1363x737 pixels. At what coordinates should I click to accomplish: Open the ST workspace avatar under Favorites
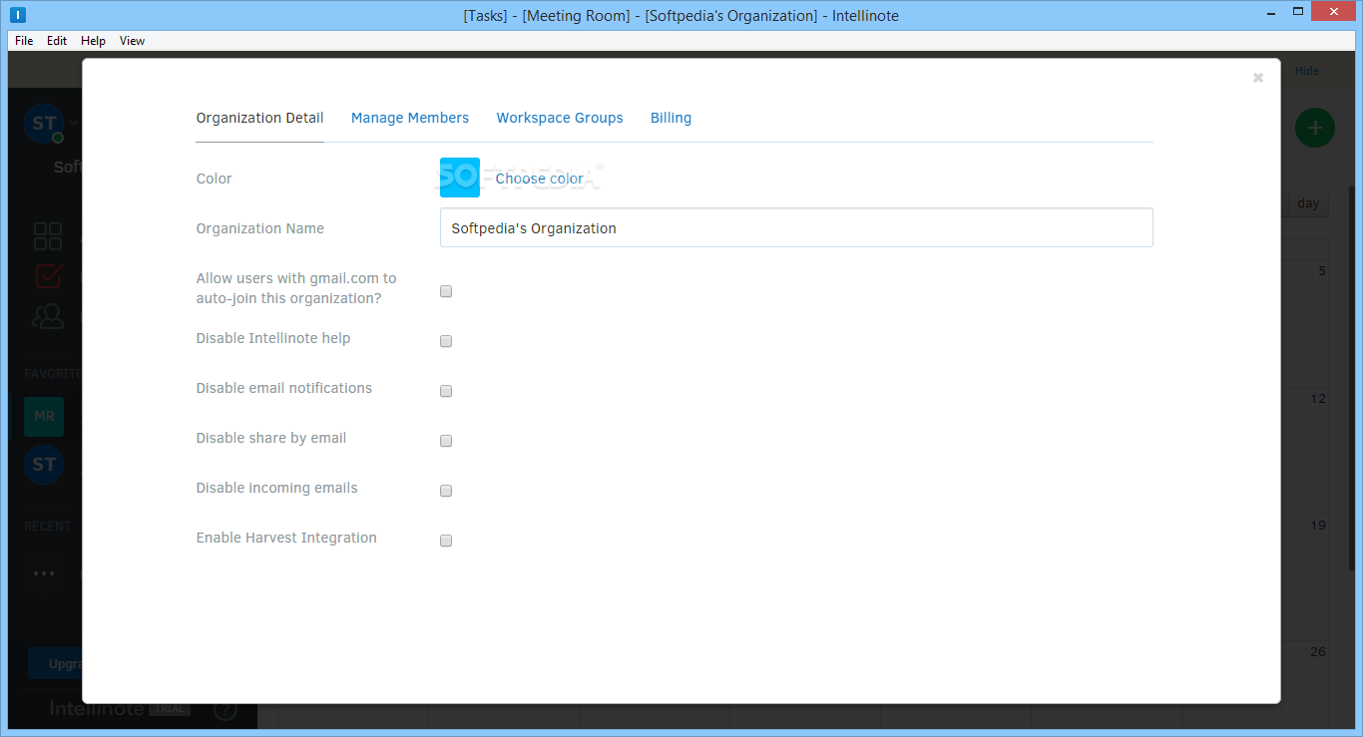[x=44, y=464]
